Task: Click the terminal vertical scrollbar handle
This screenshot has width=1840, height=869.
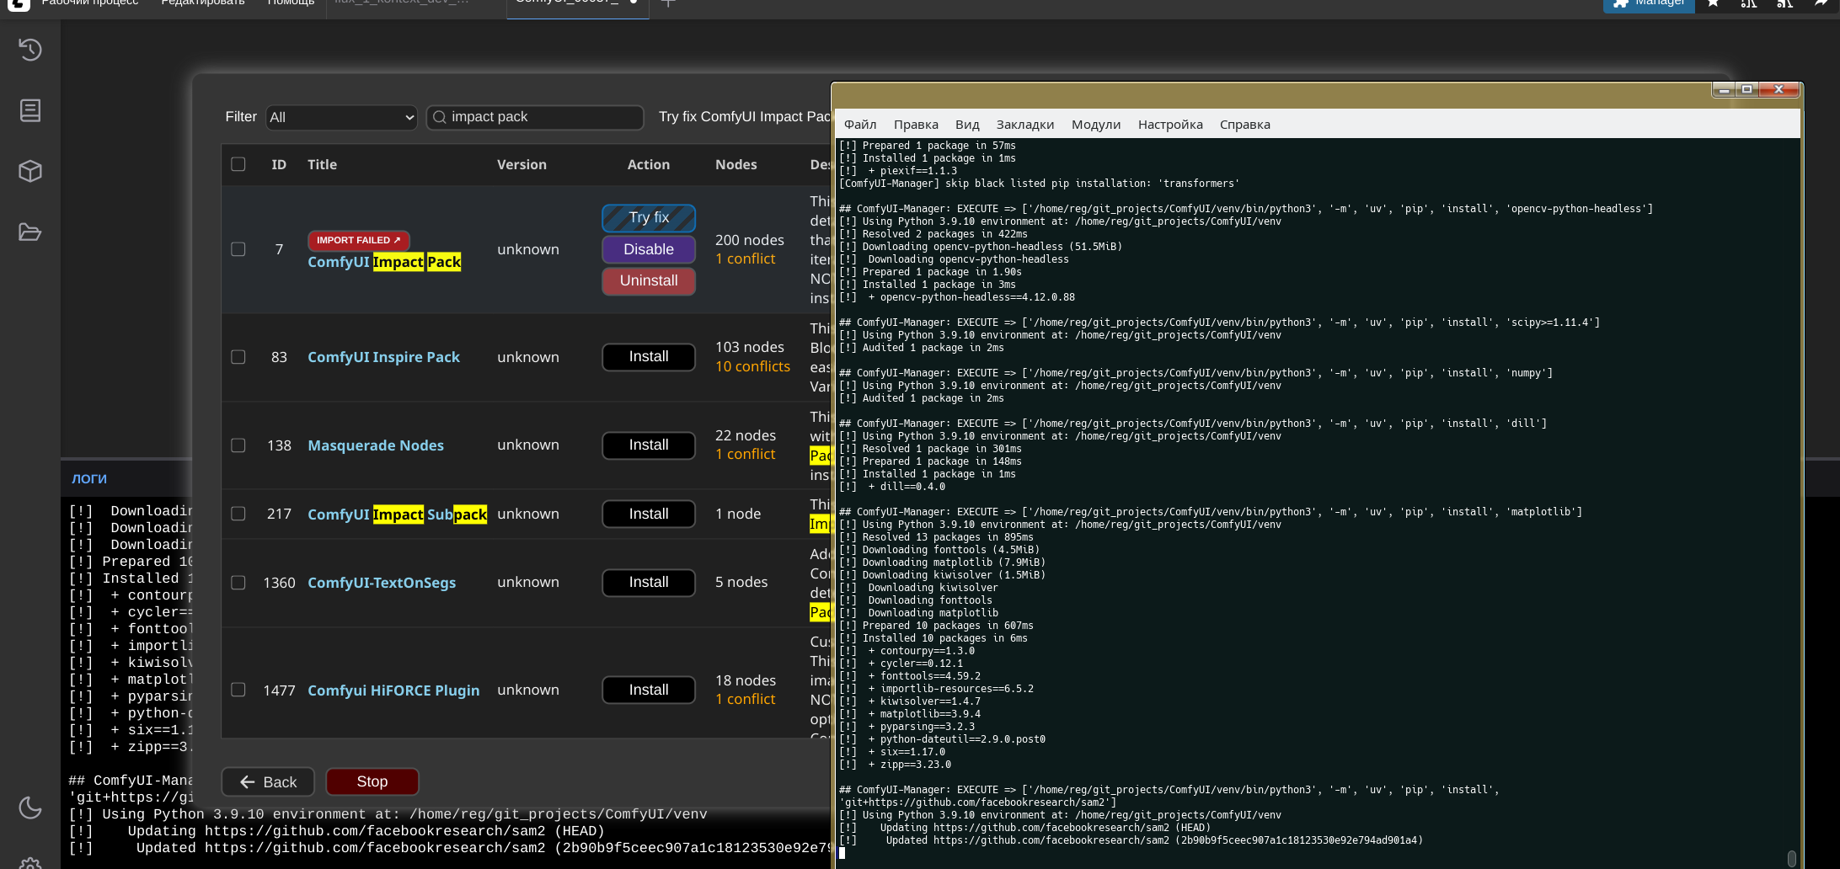Action: pos(1792,858)
